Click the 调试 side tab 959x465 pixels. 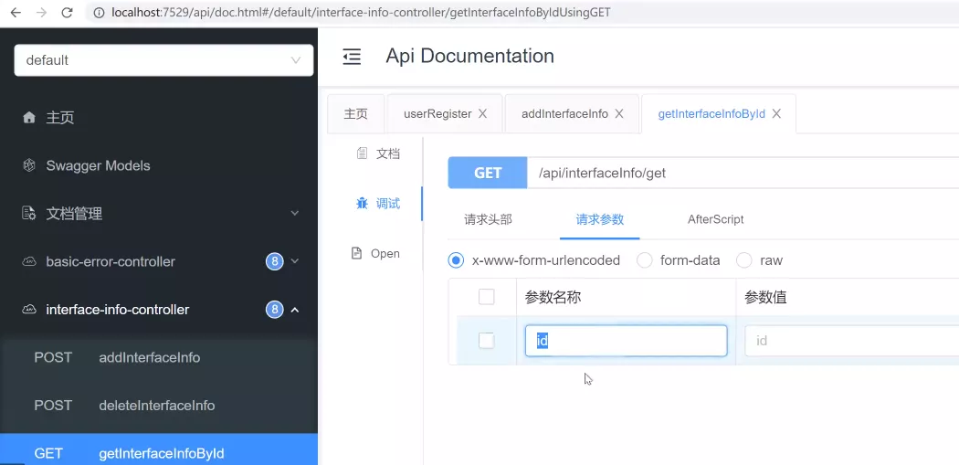coord(378,203)
